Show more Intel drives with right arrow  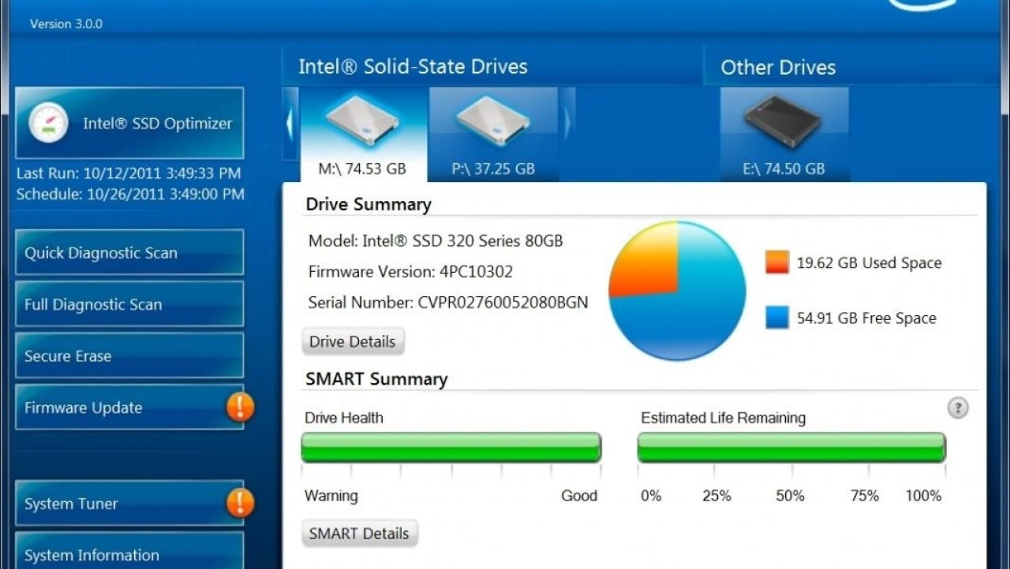[x=567, y=123]
